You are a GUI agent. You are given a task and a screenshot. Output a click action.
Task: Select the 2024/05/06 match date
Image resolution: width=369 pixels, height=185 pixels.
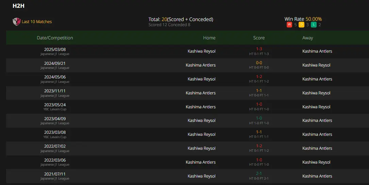pyautogui.click(x=55, y=77)
